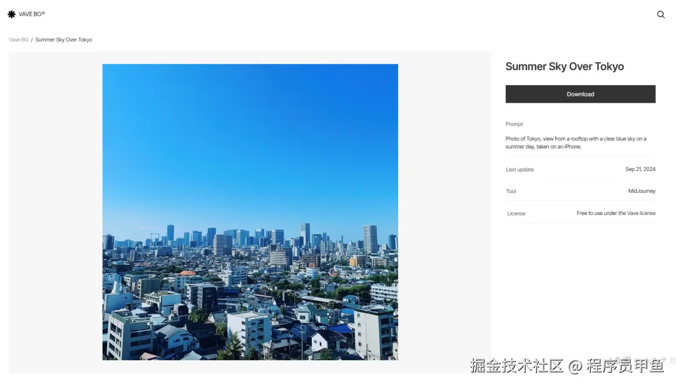The image size is (676, 386).
Task: Click the prompt description text
Action: [x=576, y=142]
